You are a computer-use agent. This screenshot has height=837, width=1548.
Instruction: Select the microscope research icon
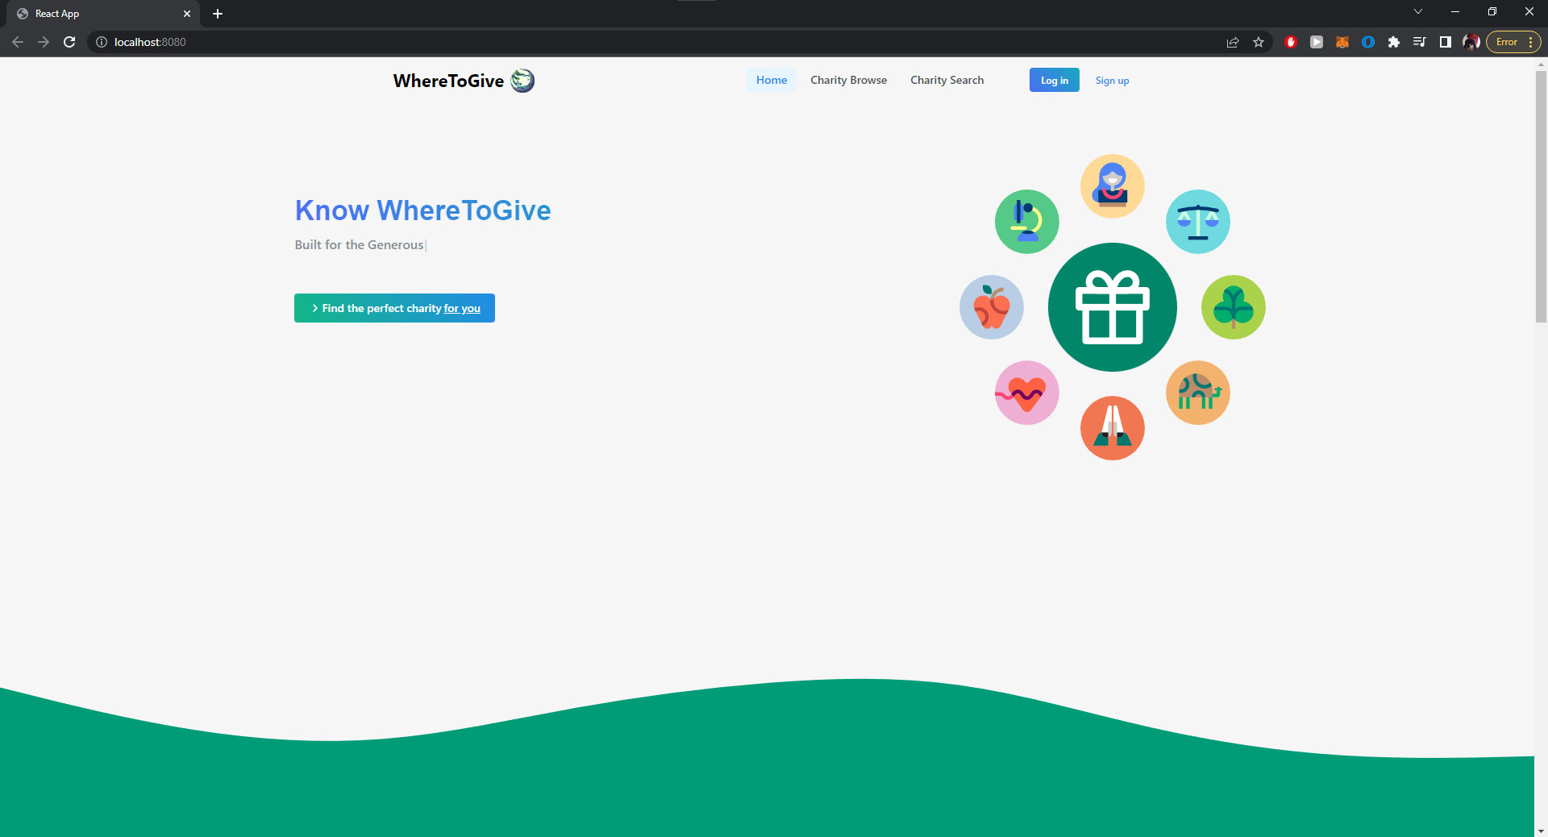pos(1026,222)
